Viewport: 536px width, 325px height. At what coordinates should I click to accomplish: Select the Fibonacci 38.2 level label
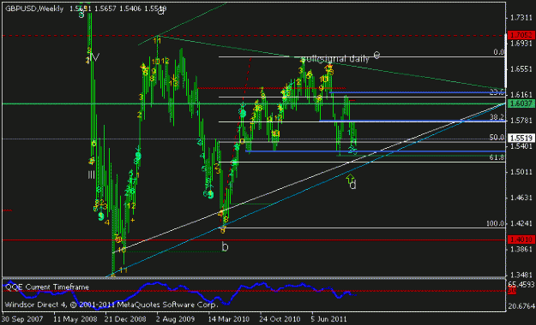pos(497,117)
